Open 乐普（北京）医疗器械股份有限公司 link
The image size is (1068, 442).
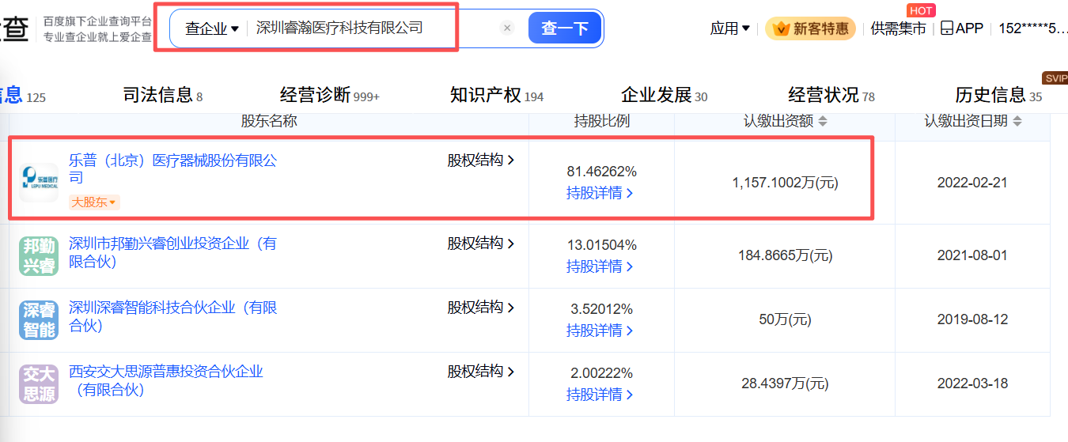click(x=173, y=169)
